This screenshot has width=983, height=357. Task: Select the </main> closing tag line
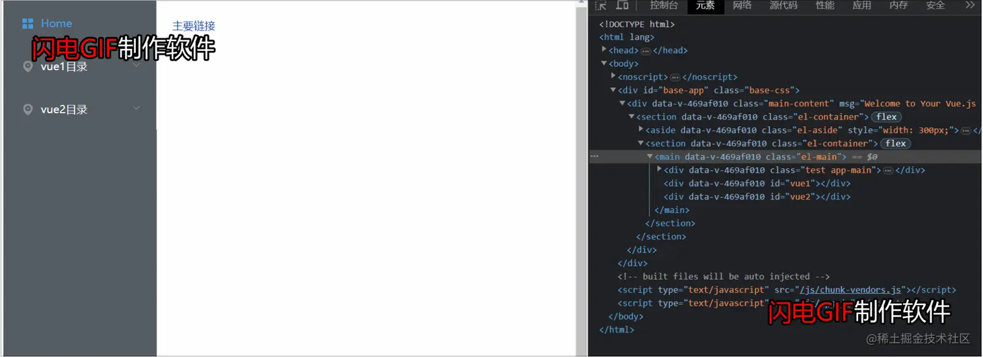point(672,210)
